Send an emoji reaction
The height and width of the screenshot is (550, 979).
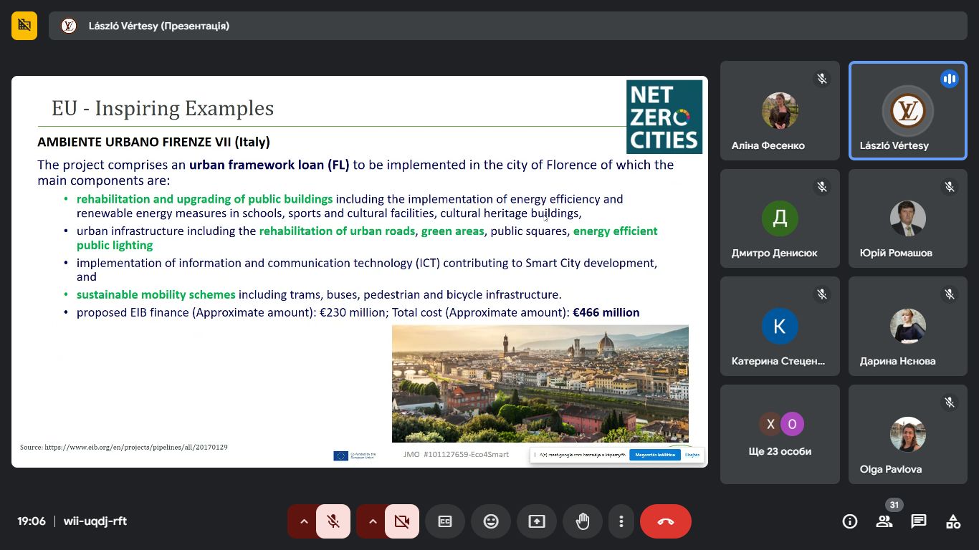click(491, 521)
